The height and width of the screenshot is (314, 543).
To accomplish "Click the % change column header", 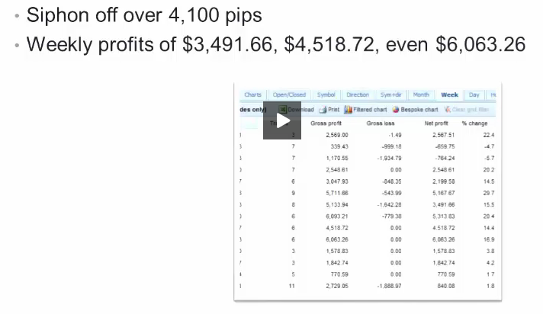I will coord(474,123).
